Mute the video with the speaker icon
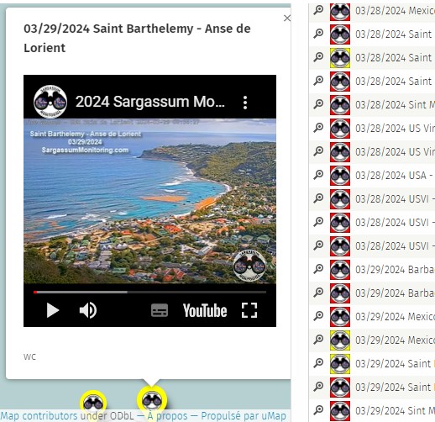 (88, 310)
